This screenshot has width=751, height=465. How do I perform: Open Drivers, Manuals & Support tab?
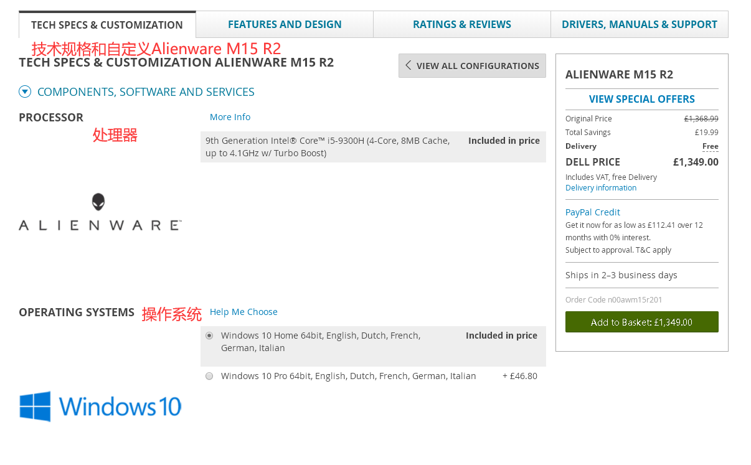pos(640,24)
